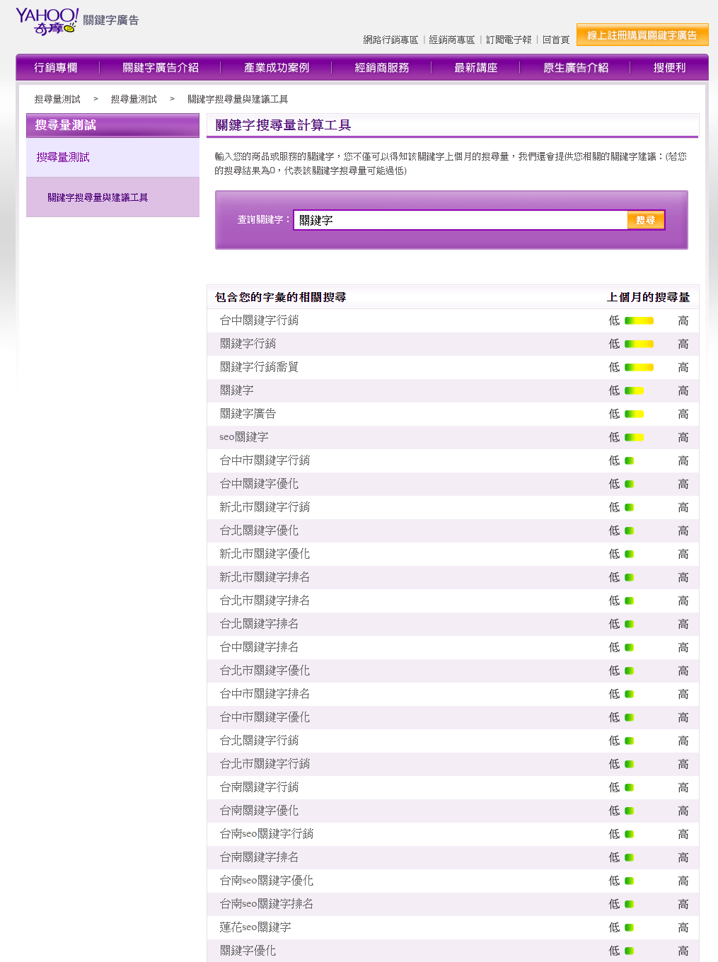Open the 行銷專欄 menu item
The width and height of the screenshot is (718, 962).
[x=56, y=68]
